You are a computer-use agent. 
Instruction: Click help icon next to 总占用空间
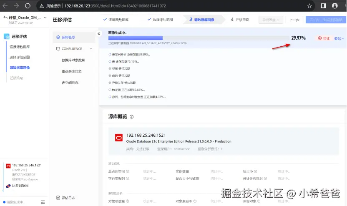[128, 171]
